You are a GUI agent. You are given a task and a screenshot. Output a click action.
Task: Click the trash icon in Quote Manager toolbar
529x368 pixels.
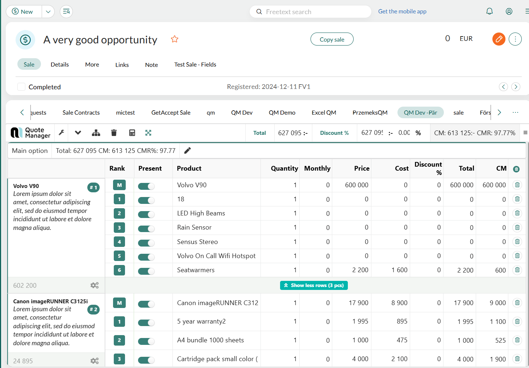[x=114, y=133]
